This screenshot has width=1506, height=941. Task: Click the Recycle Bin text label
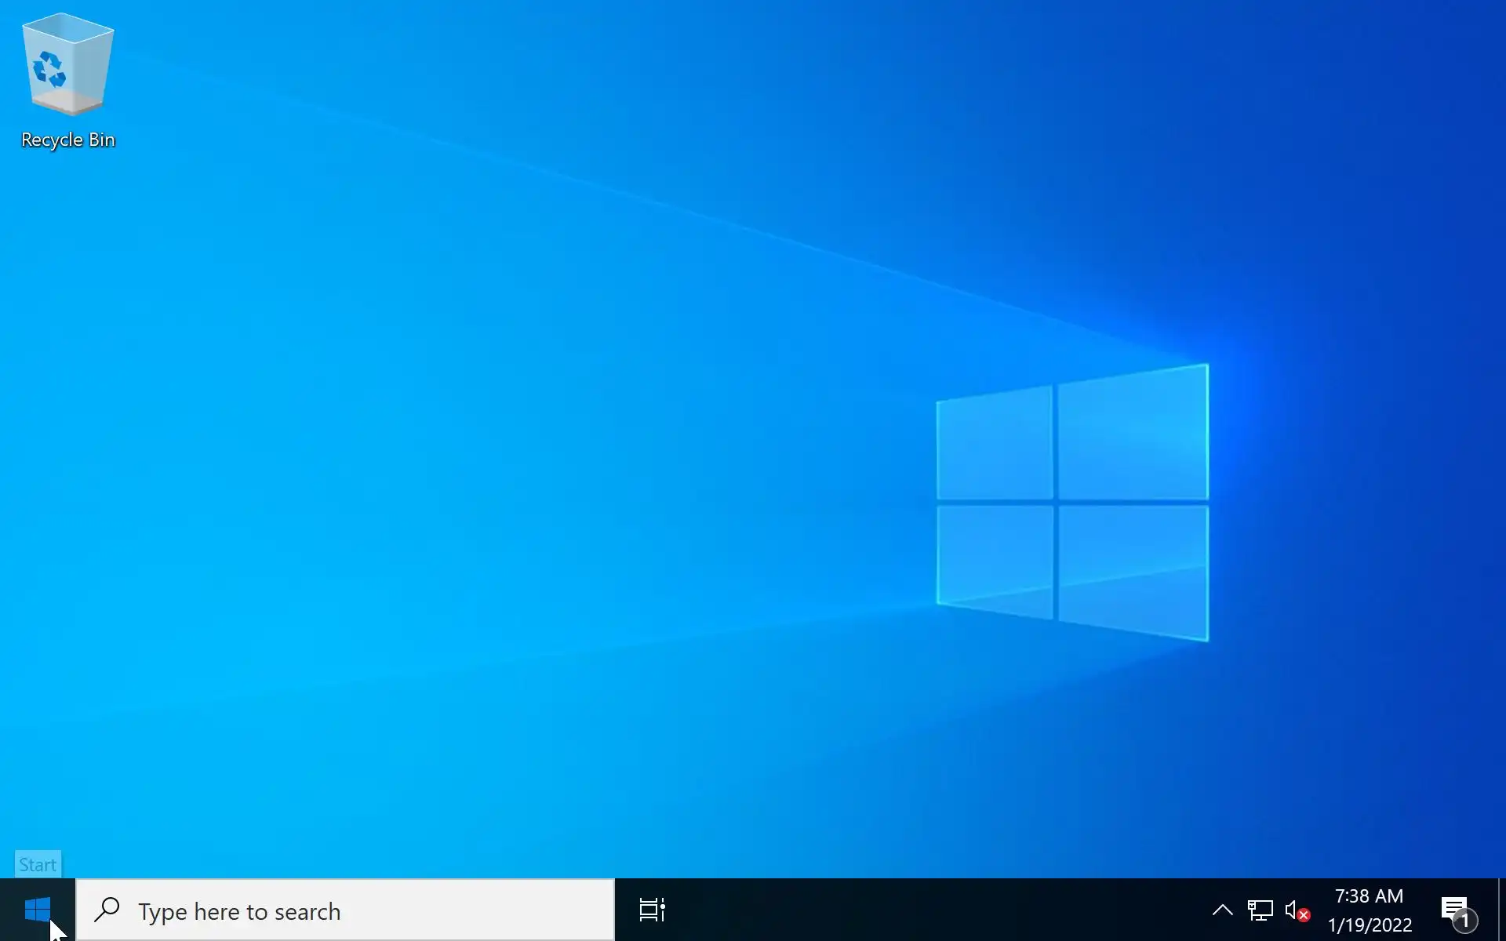click(68, 140)
